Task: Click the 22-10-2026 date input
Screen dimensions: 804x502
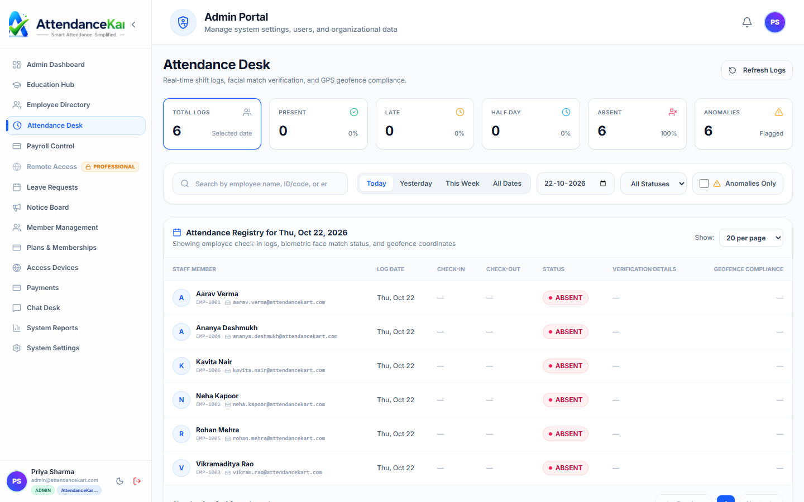Action: tap(576, 184)
